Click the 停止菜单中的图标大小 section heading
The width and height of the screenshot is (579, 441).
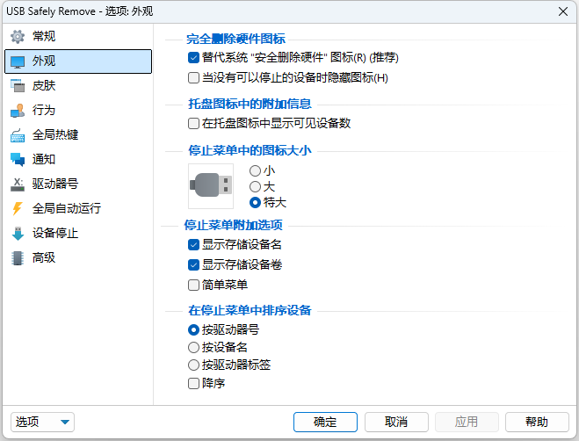point(250,151)
